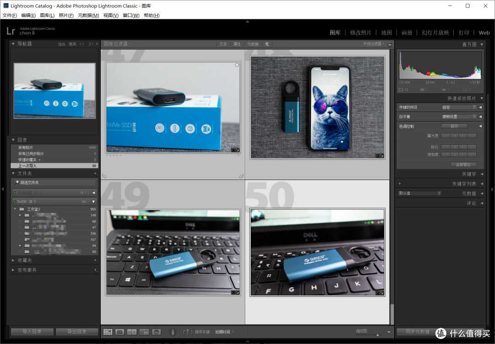This screenshot has width=495, height=344.
Task: Click 自动 tone button
Action: click(454, 126)
